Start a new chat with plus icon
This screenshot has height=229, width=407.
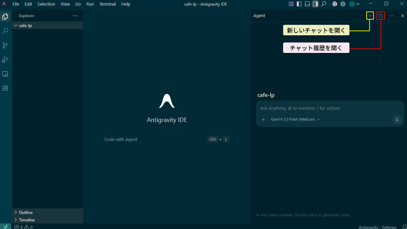(x=370, y=16)
